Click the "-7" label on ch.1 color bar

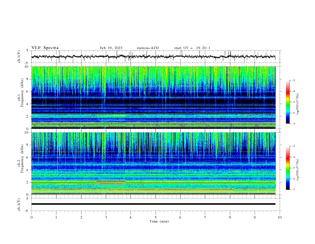[x=293, y=124]
